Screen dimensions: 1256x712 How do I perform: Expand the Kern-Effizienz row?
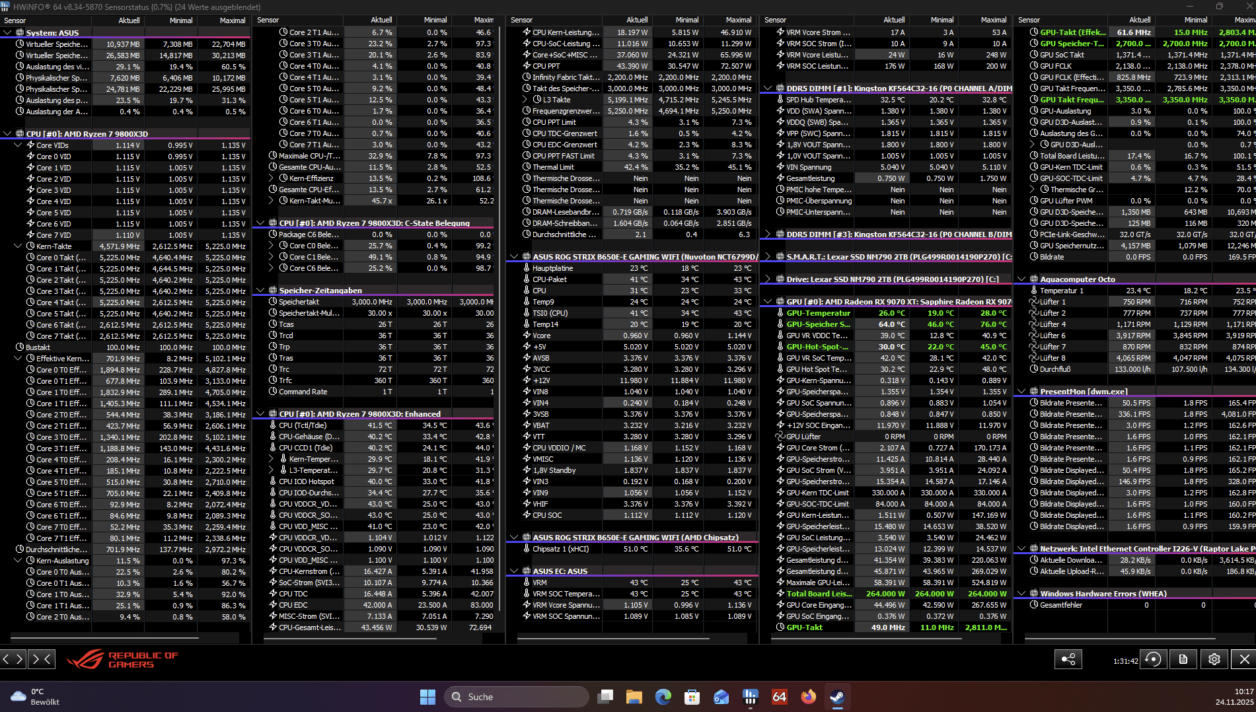coord(271,178)
